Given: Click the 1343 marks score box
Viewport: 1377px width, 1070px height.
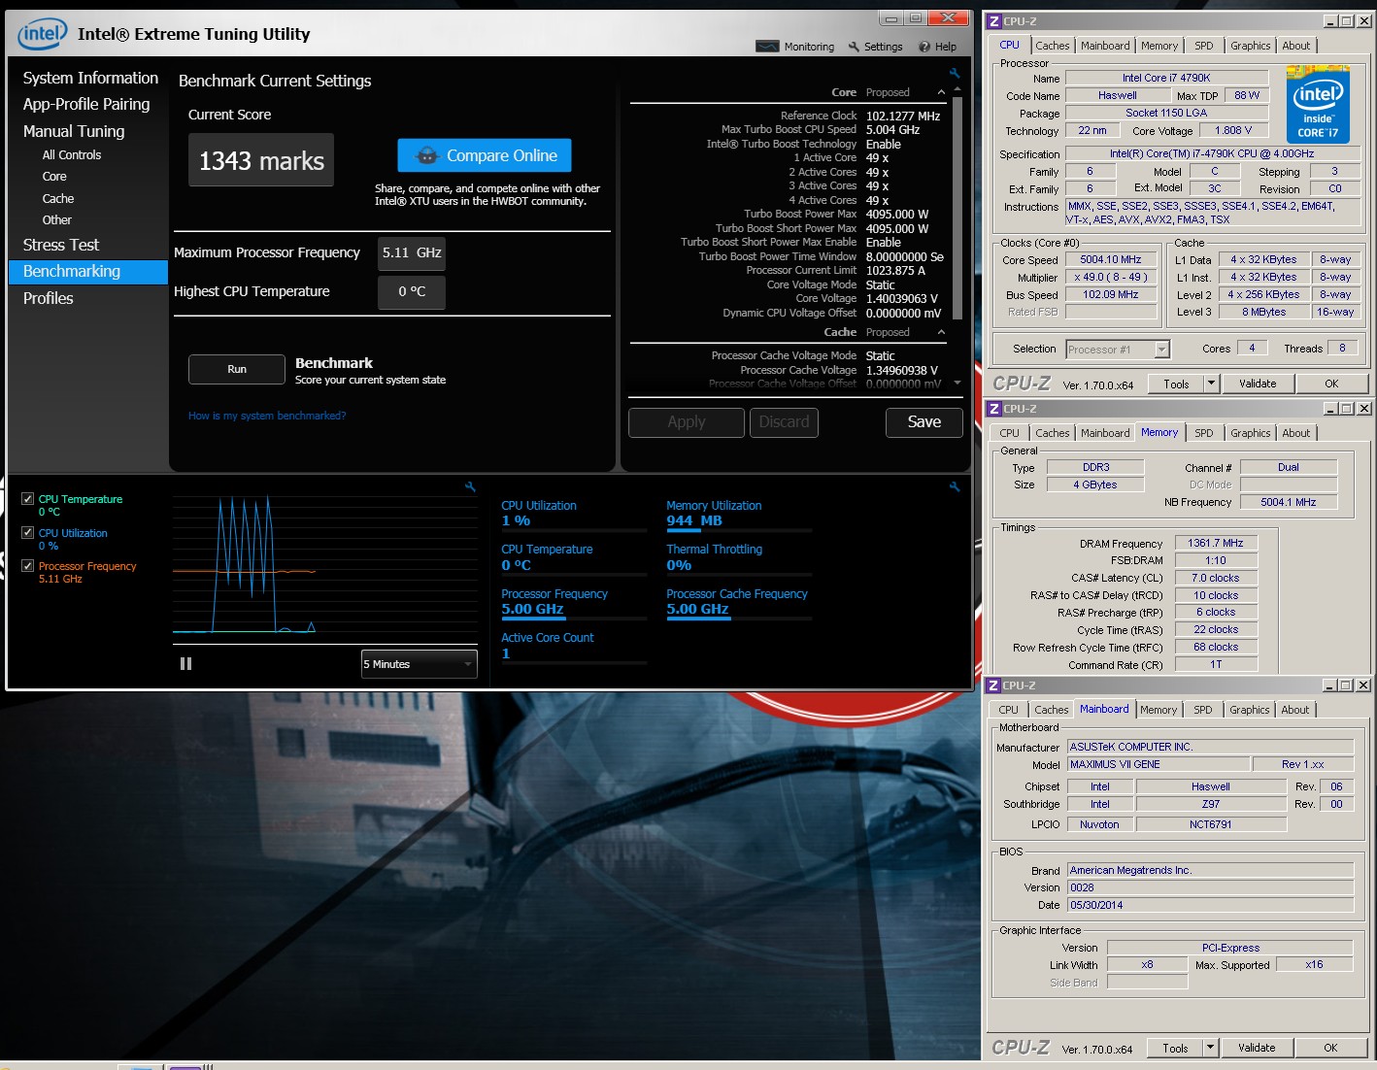Looking at the screenshot, I should [x=261, y=160].
